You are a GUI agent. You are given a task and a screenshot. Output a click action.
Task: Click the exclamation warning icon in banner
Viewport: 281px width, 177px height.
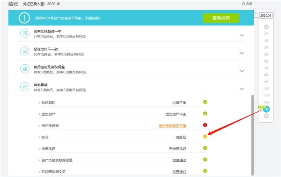tap(24, 17)
